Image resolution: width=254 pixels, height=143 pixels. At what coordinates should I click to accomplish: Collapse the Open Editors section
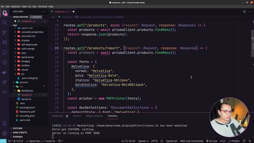[21, 17]
